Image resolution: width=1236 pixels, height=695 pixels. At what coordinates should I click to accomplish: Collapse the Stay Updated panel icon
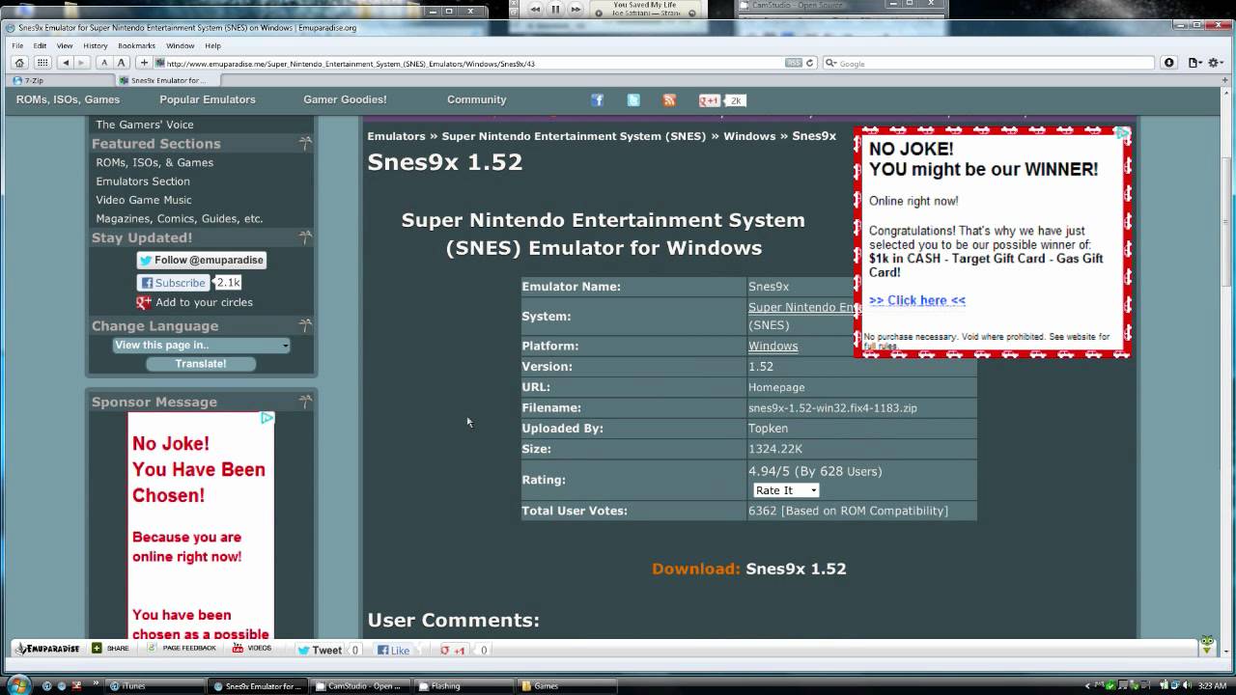pos(305,237)
